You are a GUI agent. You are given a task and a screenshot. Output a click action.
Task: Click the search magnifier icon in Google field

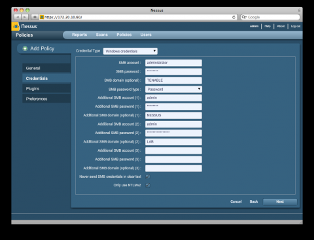pos(244,17)
